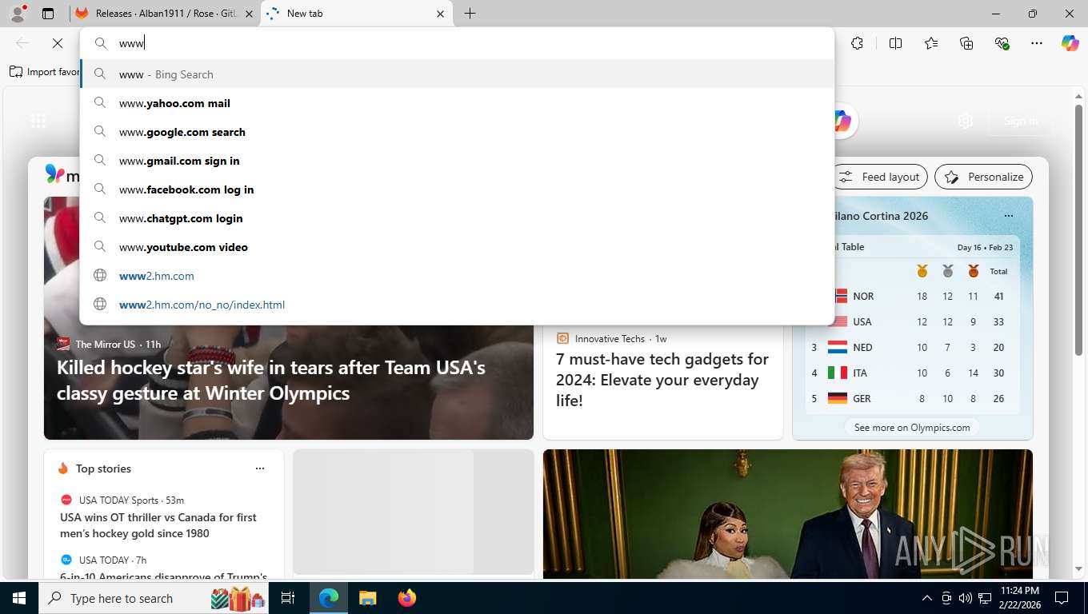Open Firefox from the taskbar
This screenshot has width=1088, height=614.
406,598
